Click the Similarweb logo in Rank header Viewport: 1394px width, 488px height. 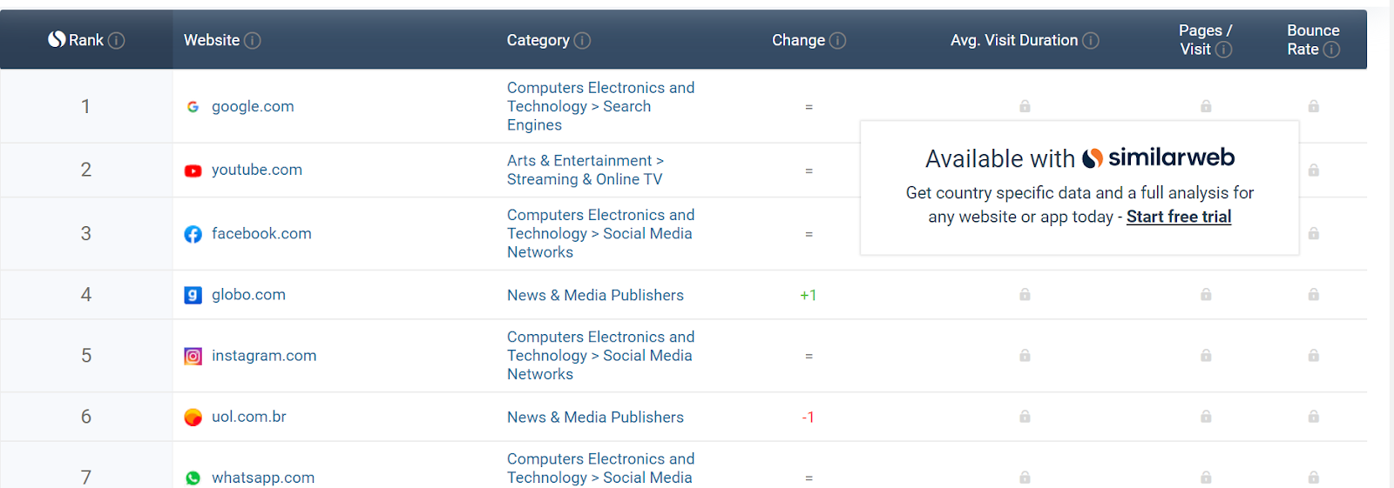click(57, 39)
